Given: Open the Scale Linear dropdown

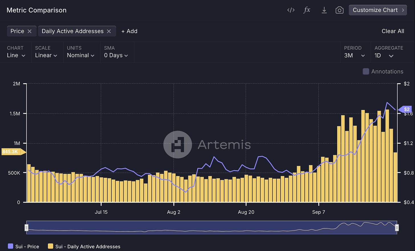Looking at the screenshot, I should 46,55.
